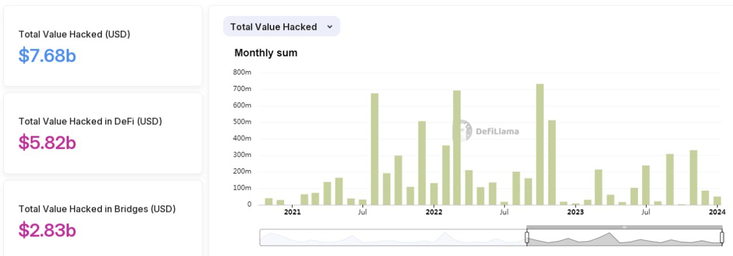The height and width of the screenshot is (256, 733).
Task: Click the grip bar above the selected range
Action: [x=624, y=227]
